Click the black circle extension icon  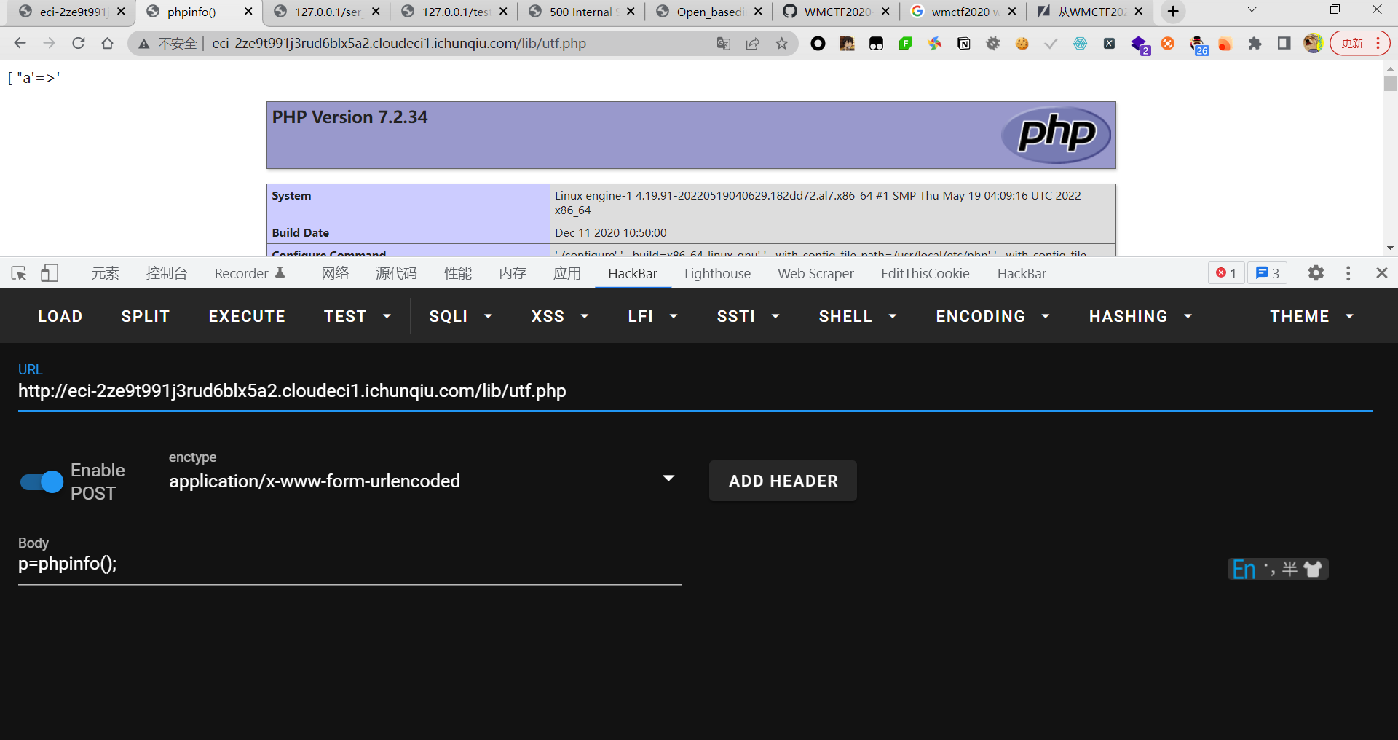pos(818,44)
